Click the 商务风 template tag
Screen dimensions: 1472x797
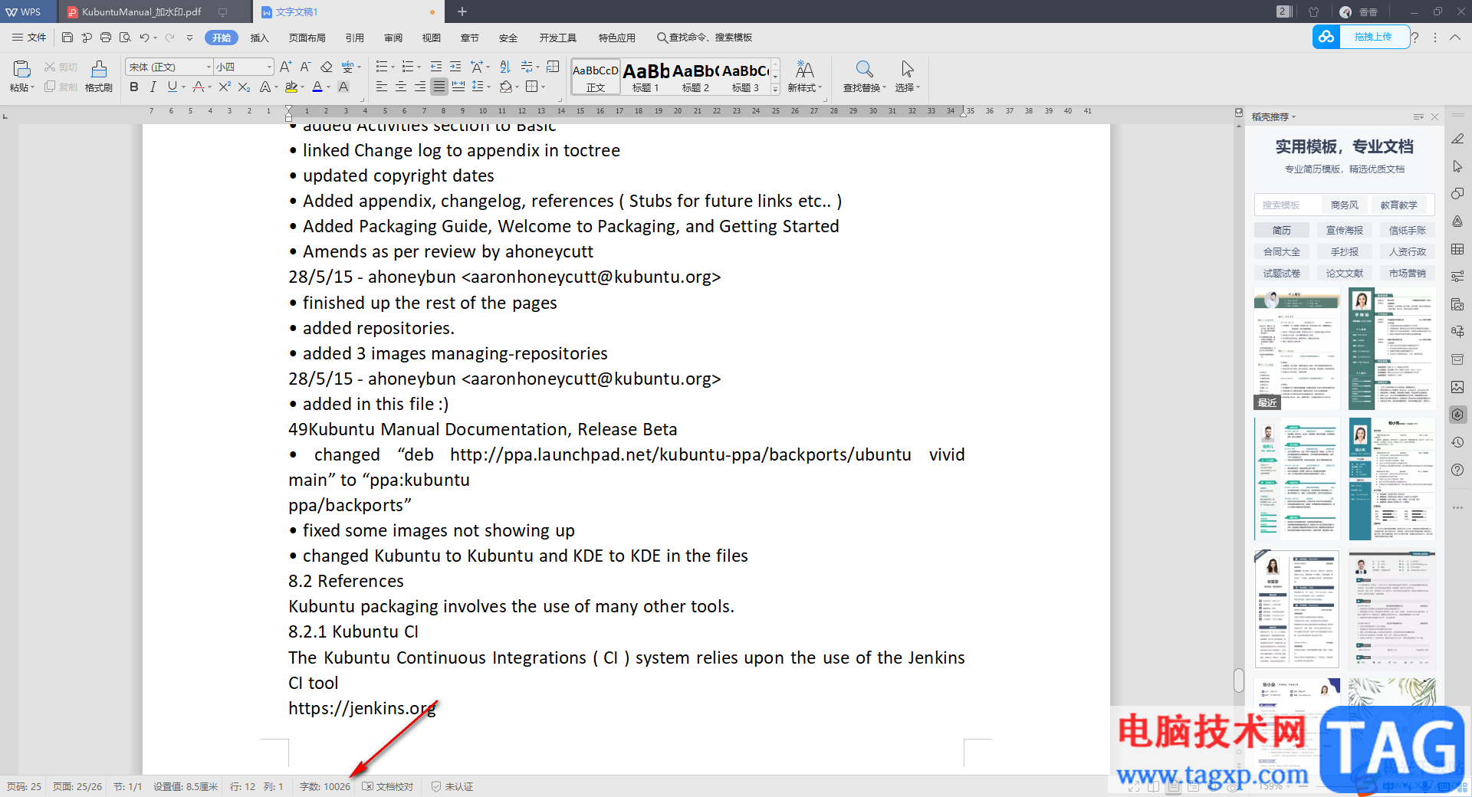coord(1345,205)
